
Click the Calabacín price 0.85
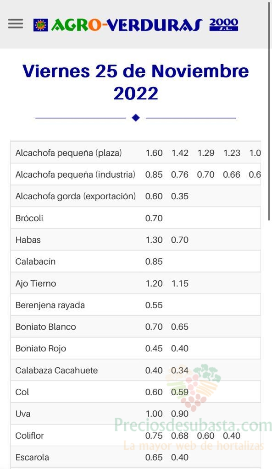[x=154, y=262]
